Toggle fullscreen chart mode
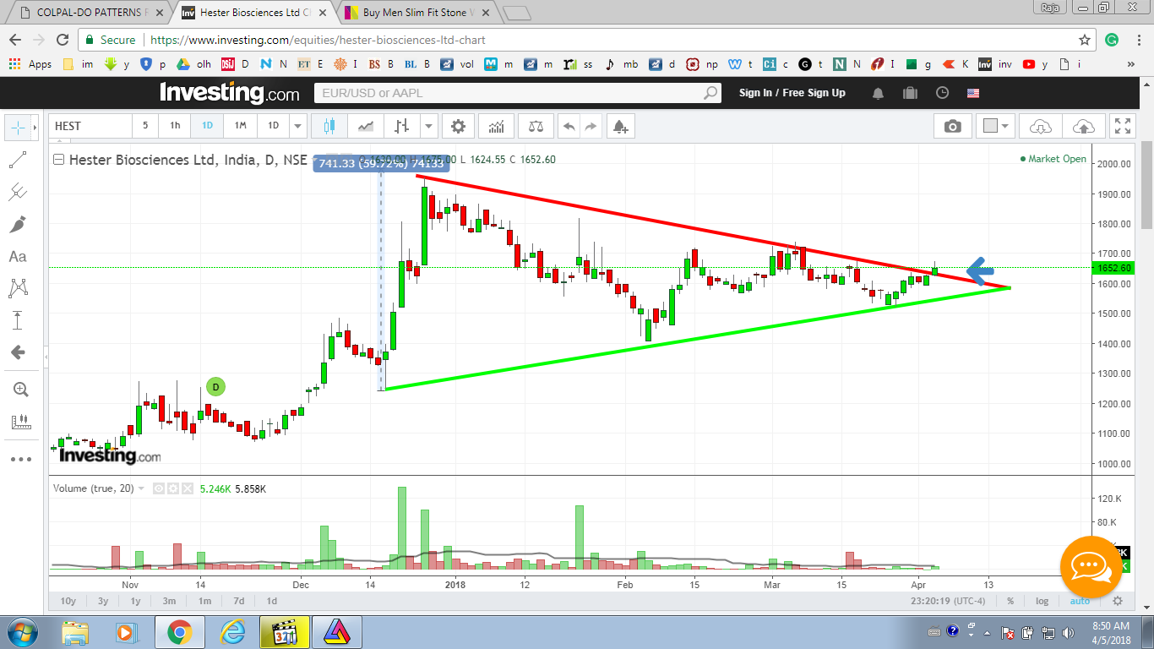This screenshot has width=1154, height=649. pos(1122,126)
